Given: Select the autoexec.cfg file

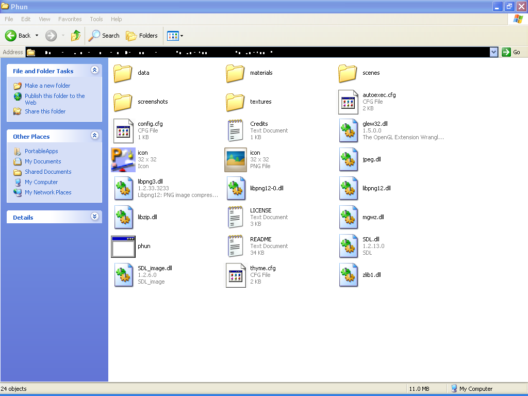Looking at the screenshot, I should (348, 102).
